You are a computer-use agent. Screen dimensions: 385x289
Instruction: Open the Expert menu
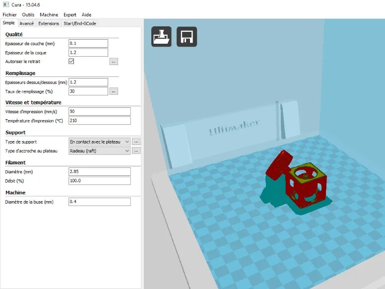click(70, 15)
